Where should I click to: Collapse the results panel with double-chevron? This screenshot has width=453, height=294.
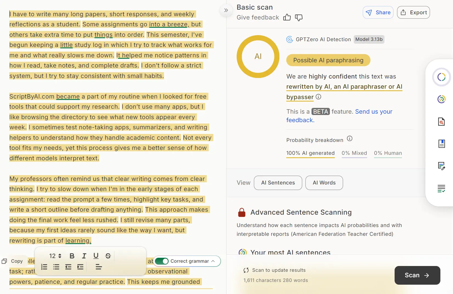226,10
